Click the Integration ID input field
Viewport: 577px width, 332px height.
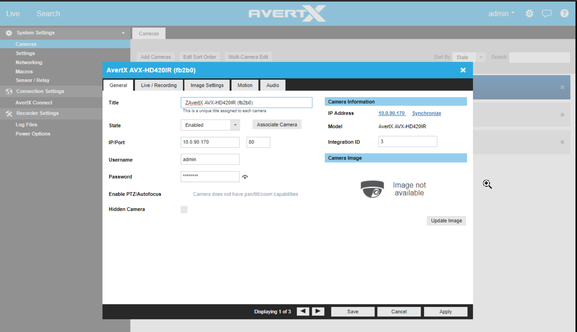[x=408, y=141]
